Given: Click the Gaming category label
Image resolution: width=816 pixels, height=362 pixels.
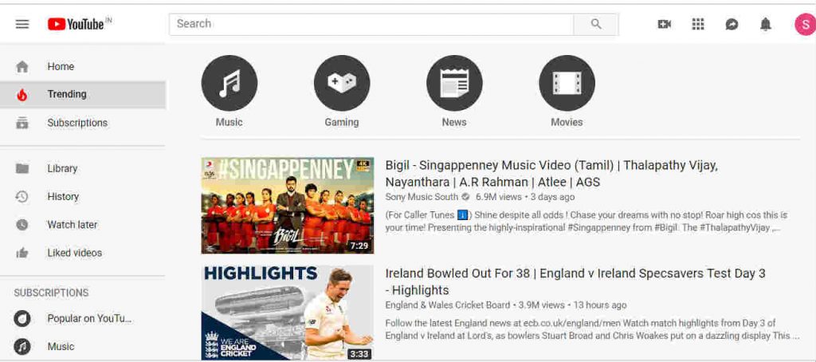Looking at the screenshot, I should point(342,123).
